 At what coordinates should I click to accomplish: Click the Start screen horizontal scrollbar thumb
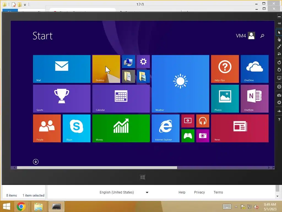[x=97, y=168]
